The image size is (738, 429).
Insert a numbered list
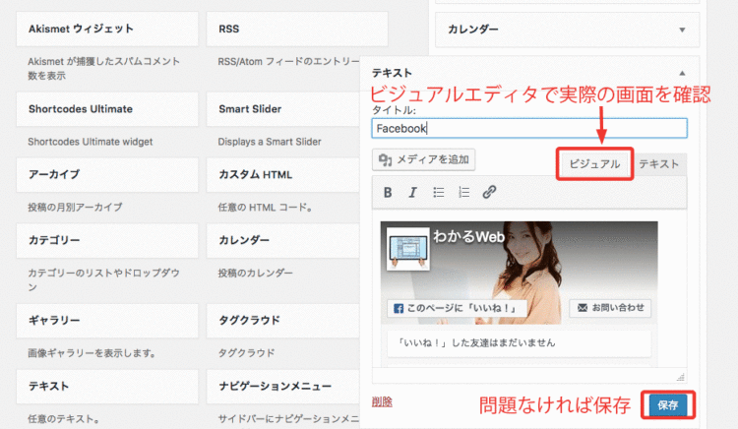point(463,192)
